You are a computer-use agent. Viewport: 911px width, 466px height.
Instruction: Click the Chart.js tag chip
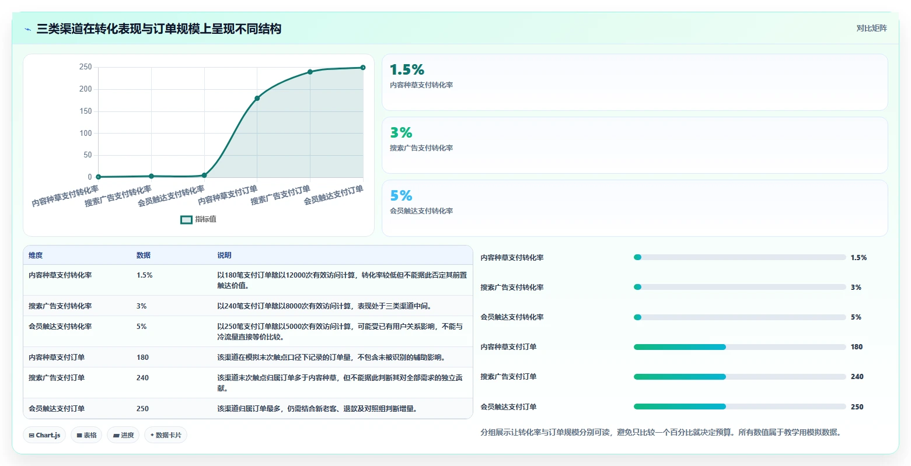(x=44, y=435)
